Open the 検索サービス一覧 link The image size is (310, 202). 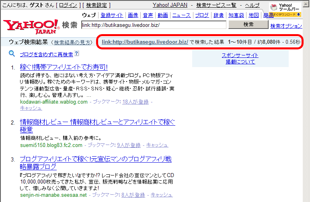[x=216, y=5]
